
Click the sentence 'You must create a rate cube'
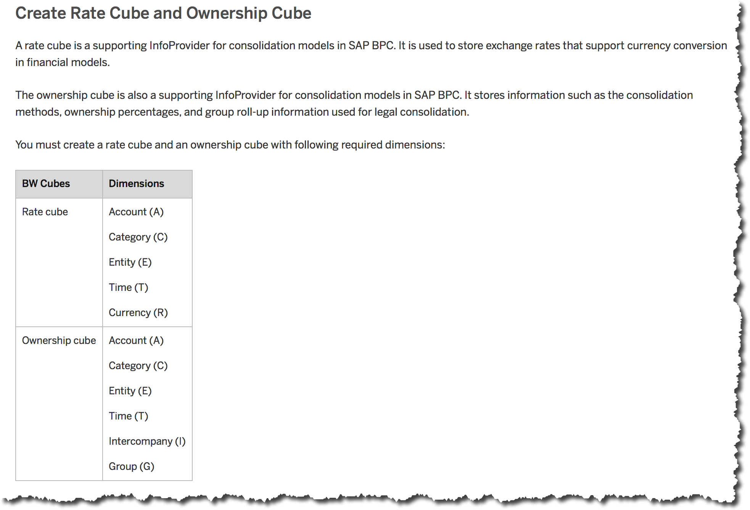[230, 145]
